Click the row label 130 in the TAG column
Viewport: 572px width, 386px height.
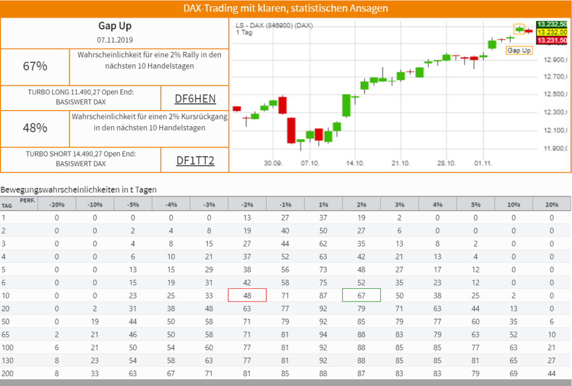tap(7, 360)
